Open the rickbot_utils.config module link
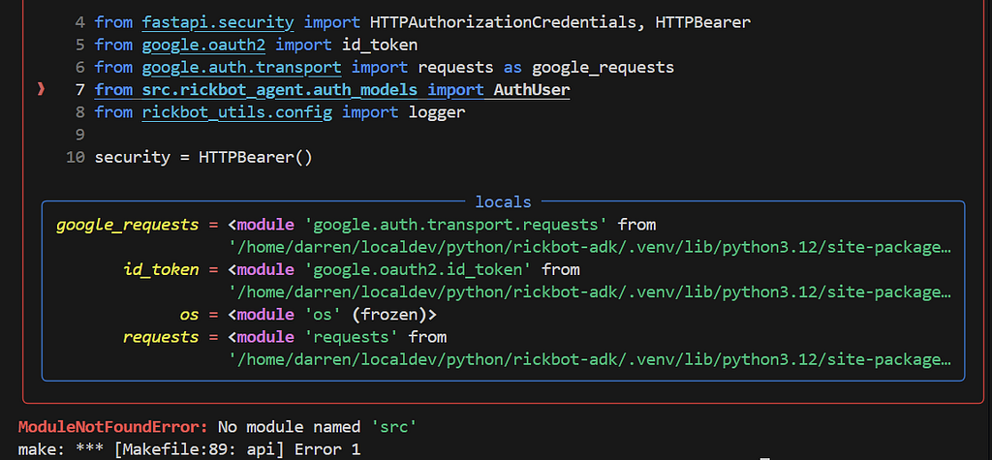 coord(237,112)
